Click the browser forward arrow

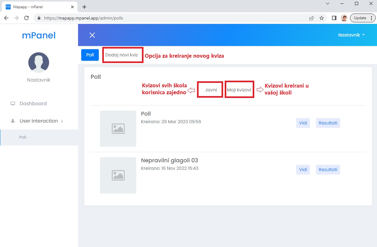tap(16, 18)
